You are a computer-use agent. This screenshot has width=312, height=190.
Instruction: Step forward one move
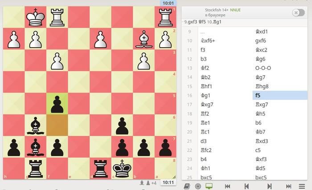pyautogui.click(x=269, y=186)
